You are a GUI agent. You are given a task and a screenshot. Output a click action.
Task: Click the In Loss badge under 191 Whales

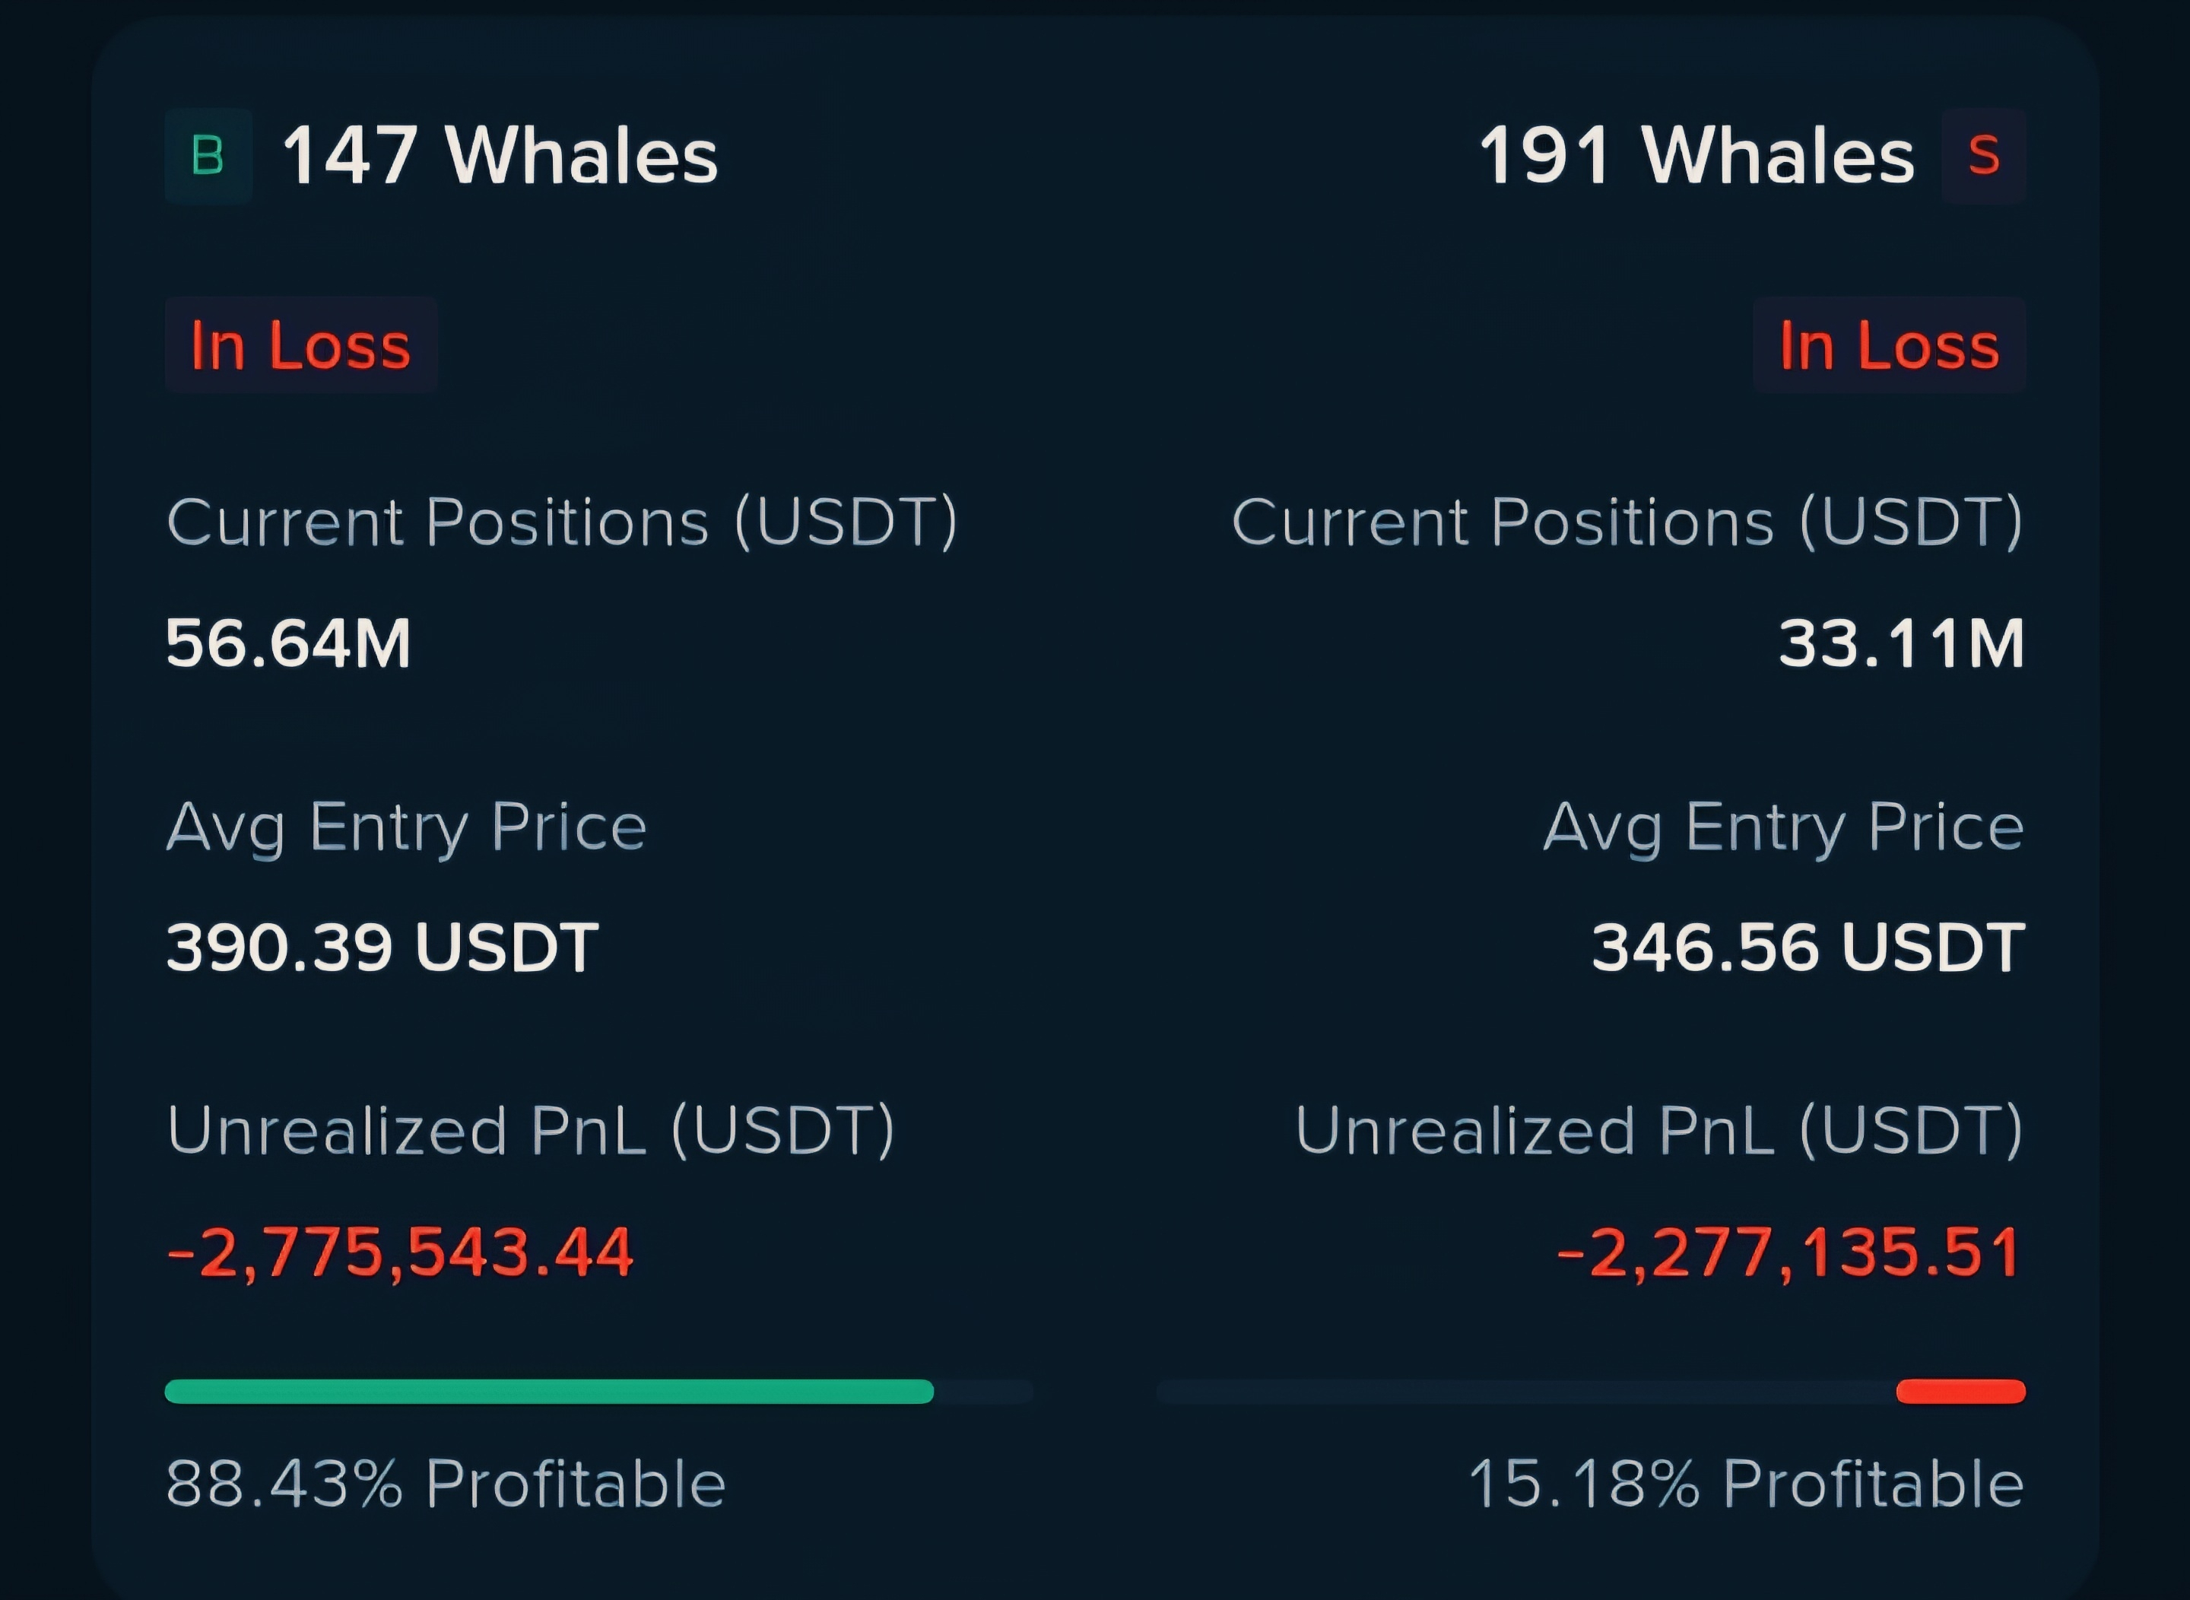(1889, 344)
